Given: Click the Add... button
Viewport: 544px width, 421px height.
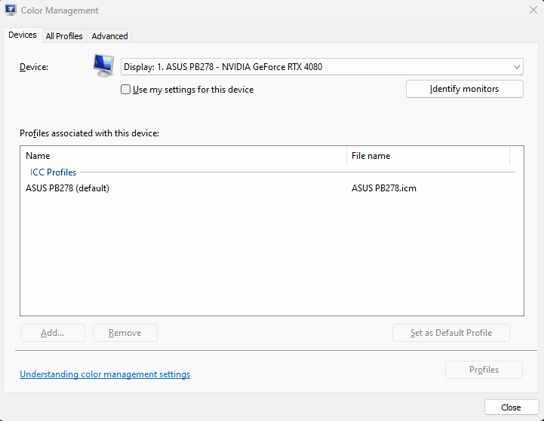Looking at the screenshot, I should click(x=53, y=333).
